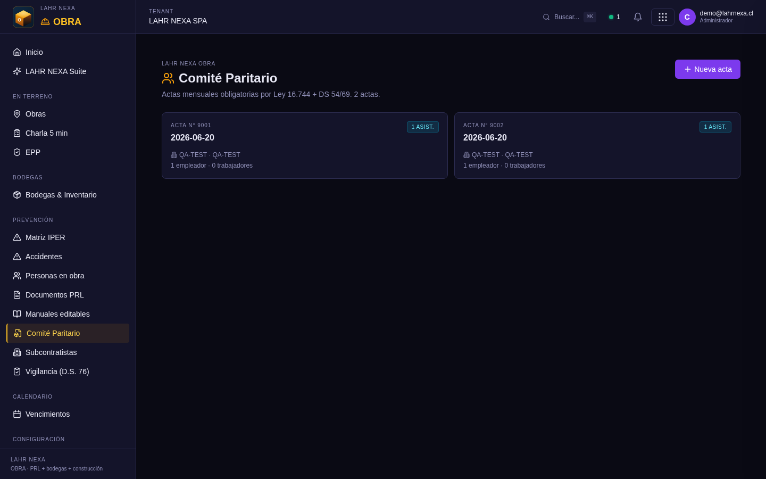The width and height of the screenshot is (766, 479).
Task: Open the apps grid launcher
Action: 663,17
